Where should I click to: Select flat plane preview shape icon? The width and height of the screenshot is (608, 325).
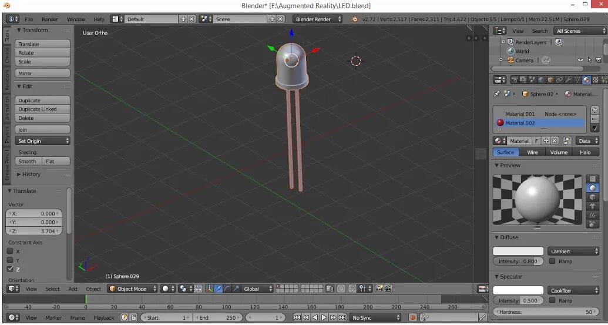tap(592, 179)
